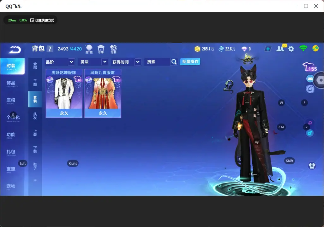
Task: Open the friends icon with mail badge
Action: coord(281,48)
